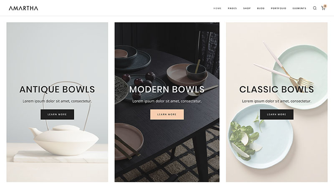This screenshot has width=334, height=187.
Task: Click the cart item count badge
Action: pos(325,6)
